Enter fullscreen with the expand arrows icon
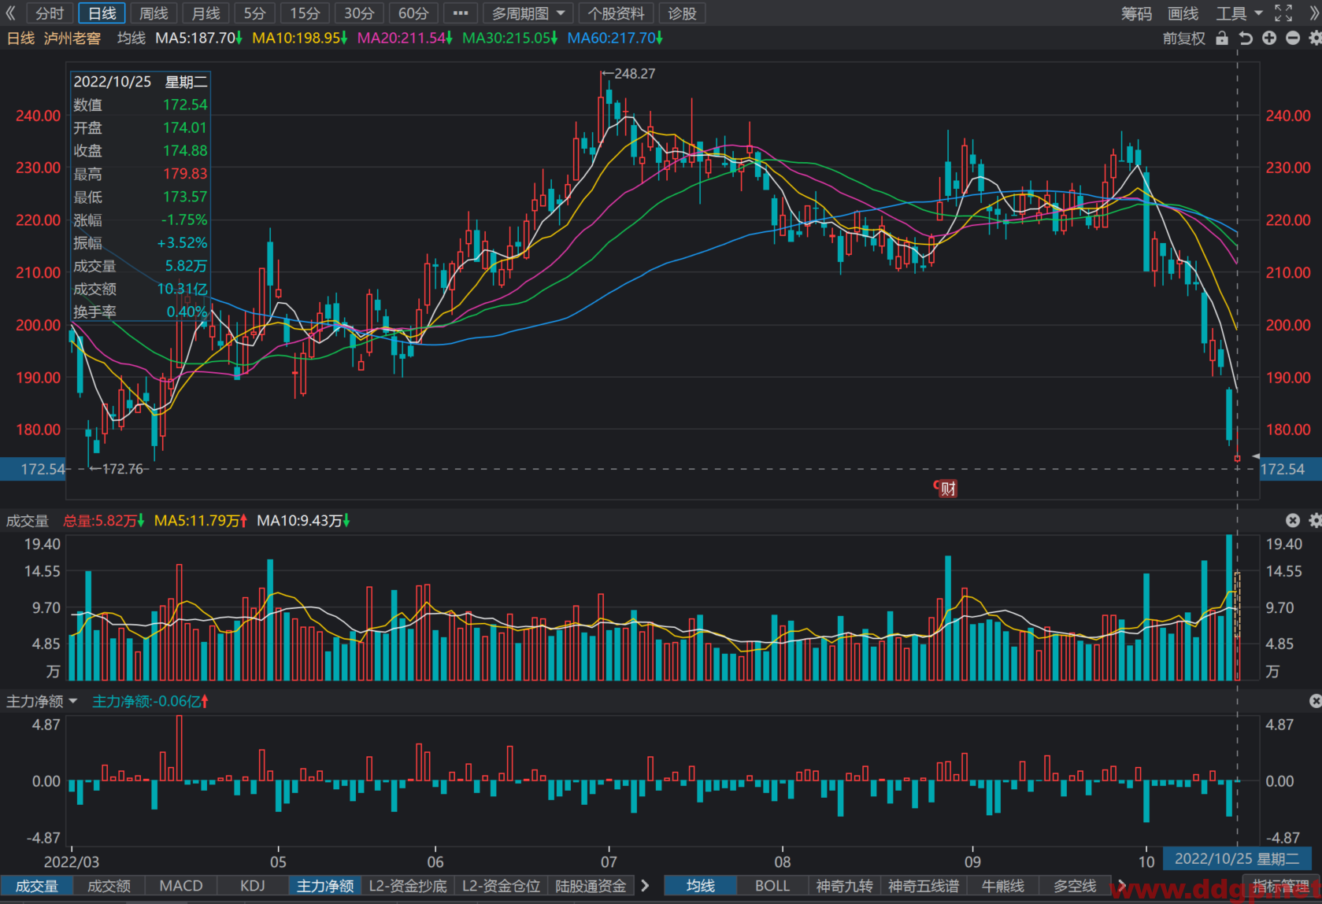Viewport: 1322px width, 904px height. click(1283, 13)
